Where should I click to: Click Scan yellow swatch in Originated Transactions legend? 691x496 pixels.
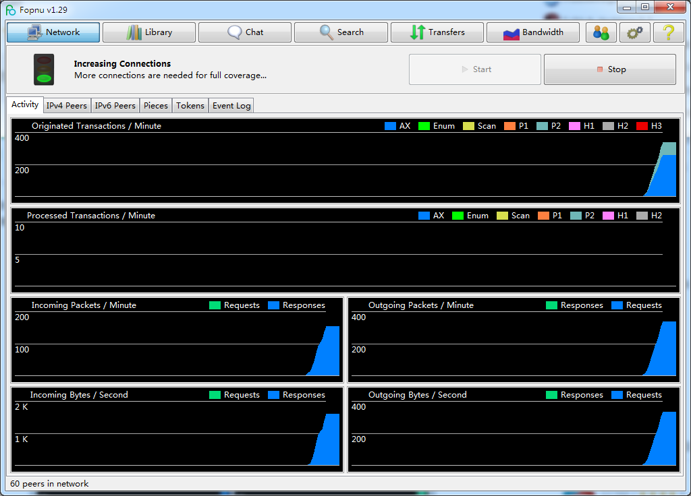(468, 126)
